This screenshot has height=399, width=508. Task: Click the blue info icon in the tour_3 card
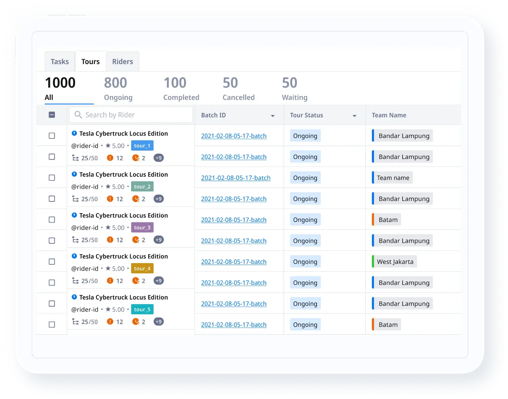74,215
